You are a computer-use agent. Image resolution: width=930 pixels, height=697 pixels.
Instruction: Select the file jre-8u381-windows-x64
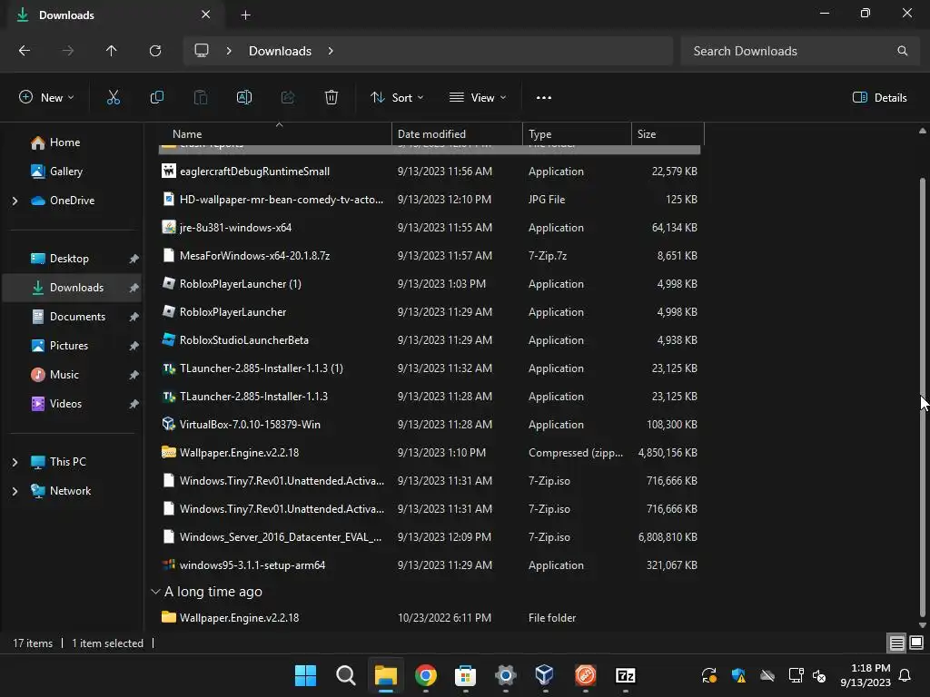430,228
